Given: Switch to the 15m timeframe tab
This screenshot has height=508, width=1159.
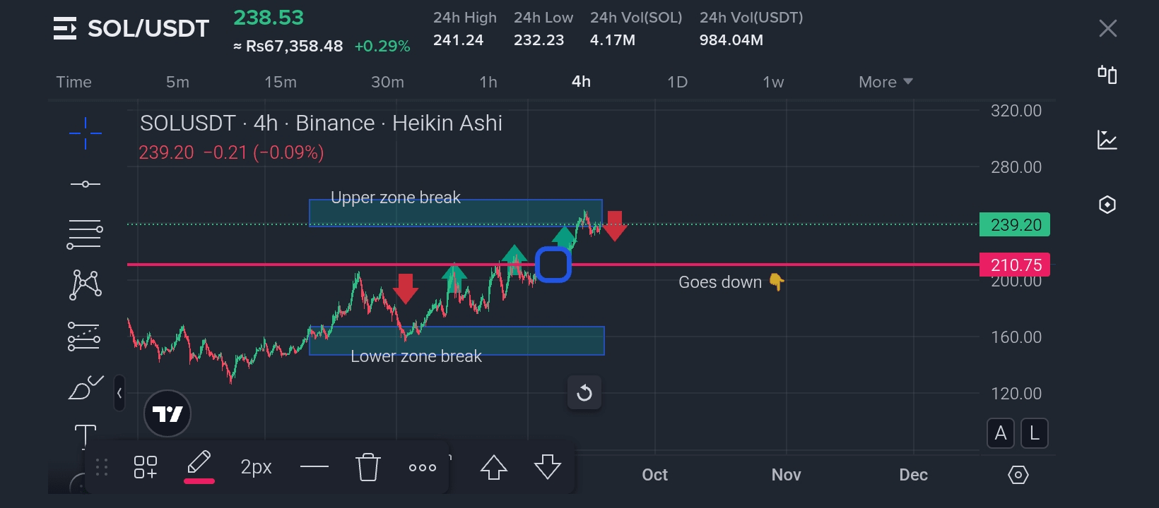Looking at the screenshot, I should tap(281, 82).
